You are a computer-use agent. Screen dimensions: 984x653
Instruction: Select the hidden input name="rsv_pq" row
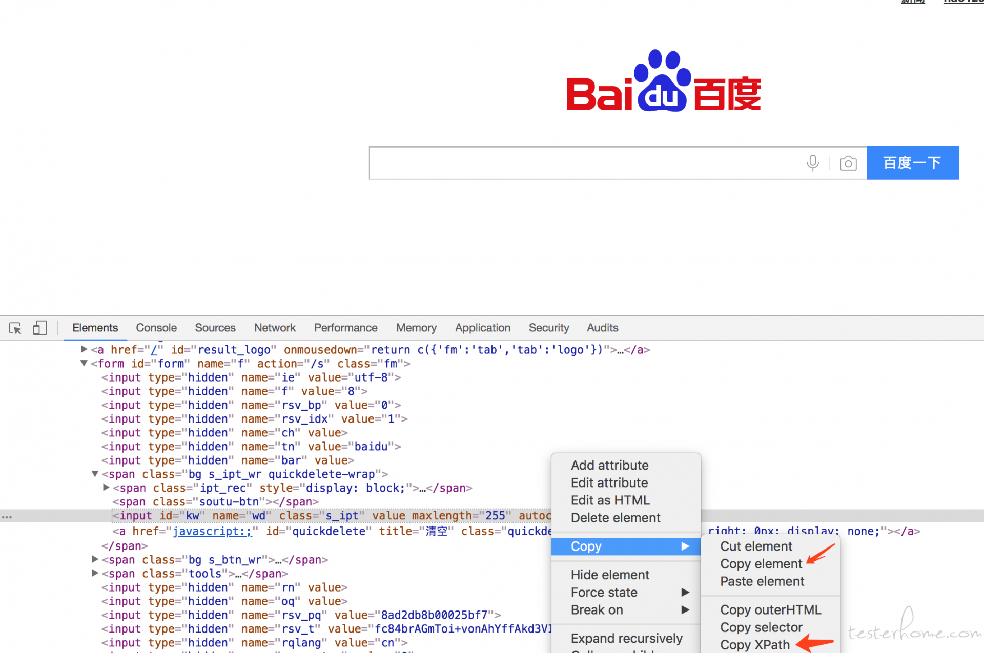[x=301, y=615]
